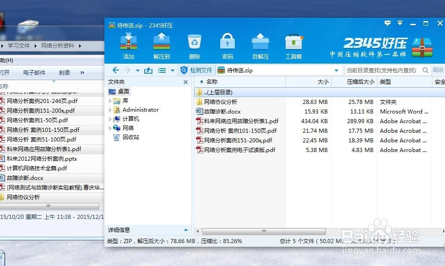Click the archive list horizontal scrollbar
445x266 pixels.
264,231
